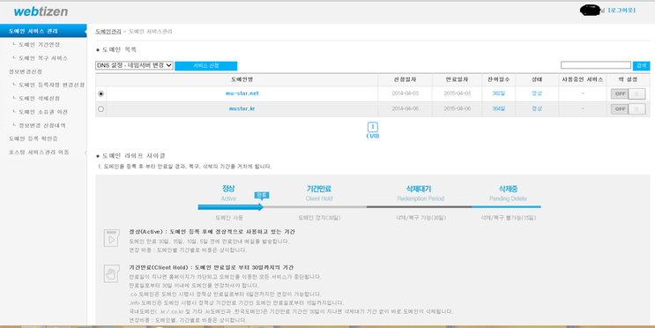Open 도메인 복구 서비스 in sidebar
This screenshot has height=328, width=655.
pyautogui.click(x=43, y=58)
